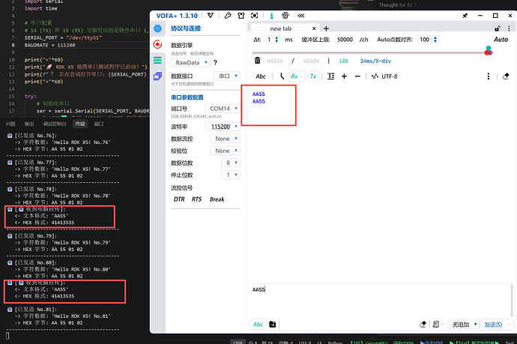Open the red record protocol sidebar icon
Image resolution: width=517 pixels, height=344 pixels.
[157, 44]
